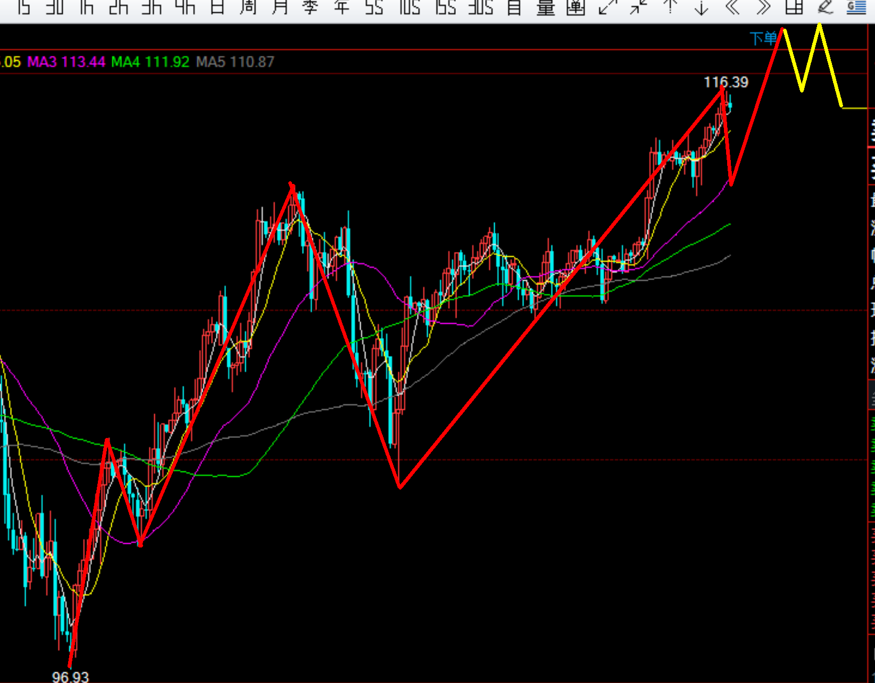Switch to the daily (日) chart

(217, 7)
